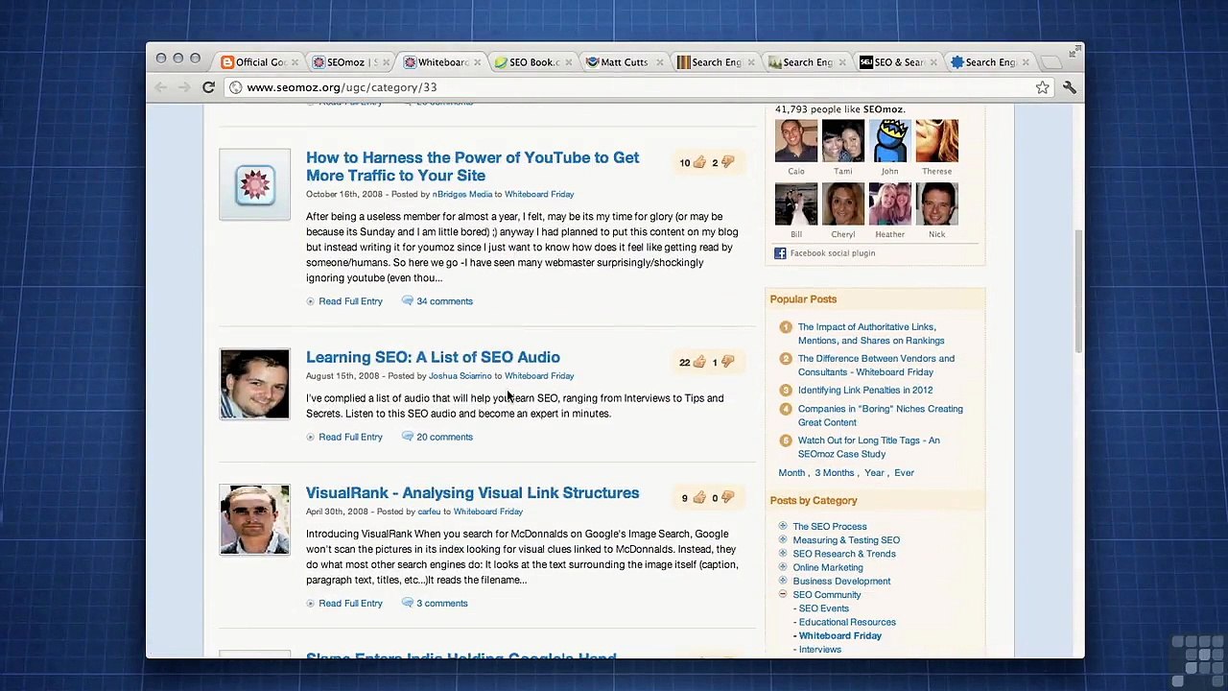Click Heather's Facebook profile picture
This screenshot has width=1228, height=691.
tap(889, 203)
